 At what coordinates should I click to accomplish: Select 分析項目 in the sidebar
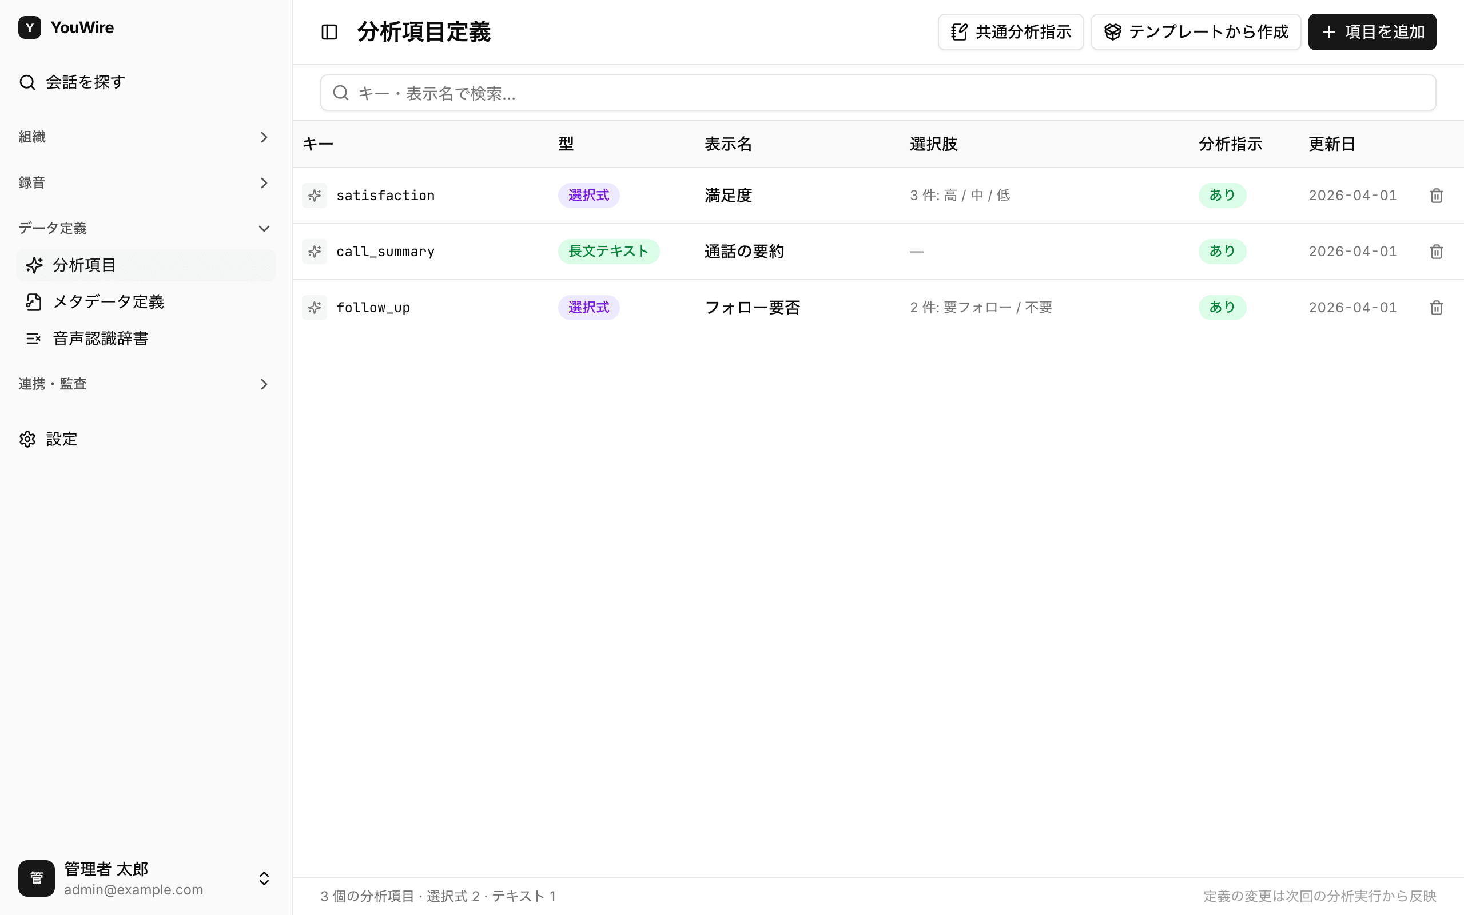(146, 265)
